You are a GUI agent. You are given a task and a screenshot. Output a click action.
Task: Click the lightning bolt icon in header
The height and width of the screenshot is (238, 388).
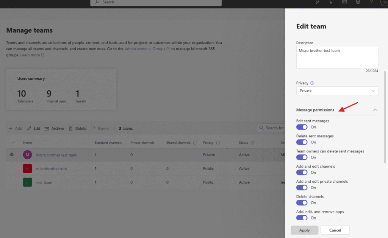click(x=318, y=2)
